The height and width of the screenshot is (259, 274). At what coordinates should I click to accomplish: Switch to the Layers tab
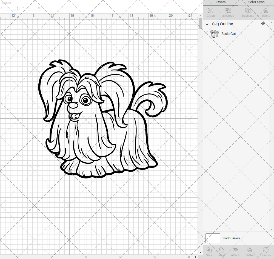(x=221, y=2)
